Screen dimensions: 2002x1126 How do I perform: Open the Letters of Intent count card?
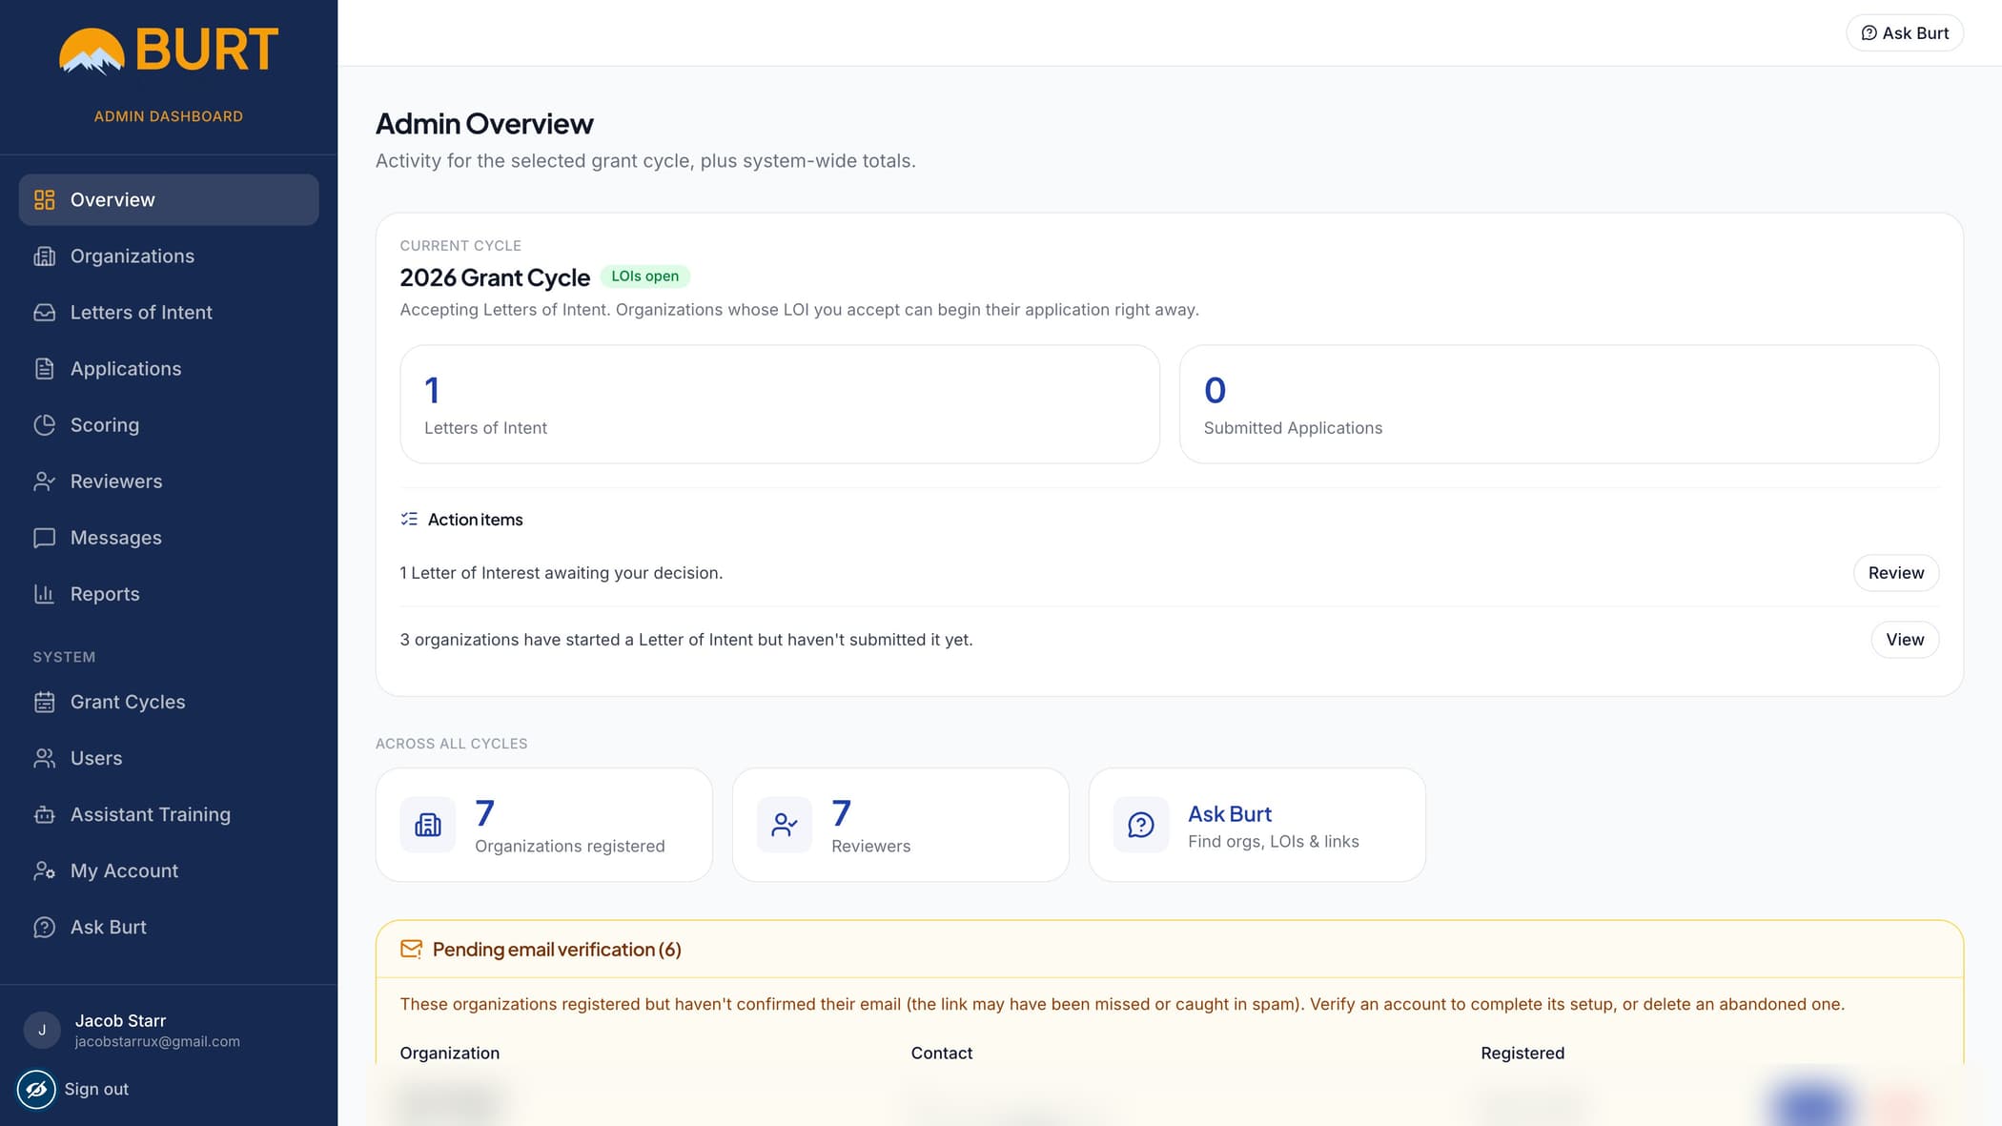pyautogui.click(x=780, y=404)
